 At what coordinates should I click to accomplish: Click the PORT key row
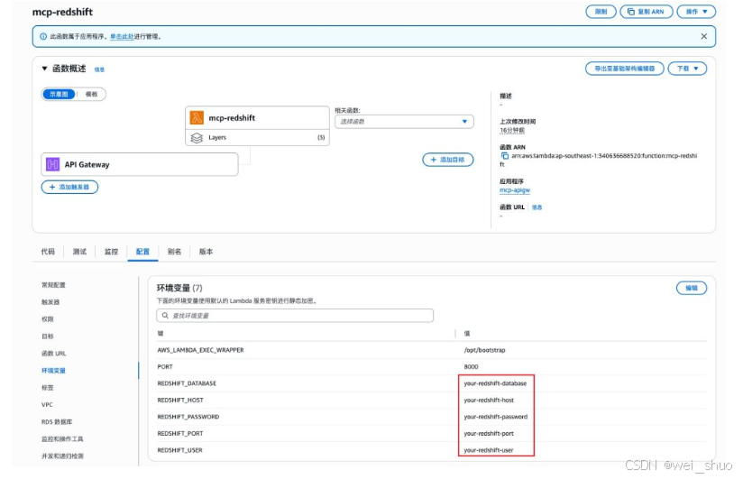click(x=165, y=366)
